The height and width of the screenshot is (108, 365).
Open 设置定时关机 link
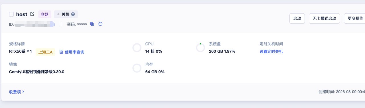click(x=271, y=51)
